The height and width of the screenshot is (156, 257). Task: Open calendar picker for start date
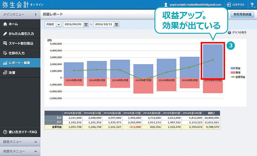86,25
